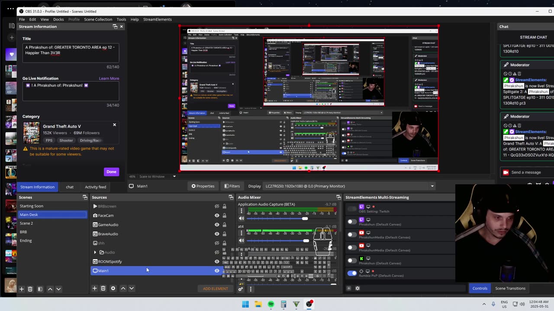Switch to the chat tab

click(x=70, y=187)
